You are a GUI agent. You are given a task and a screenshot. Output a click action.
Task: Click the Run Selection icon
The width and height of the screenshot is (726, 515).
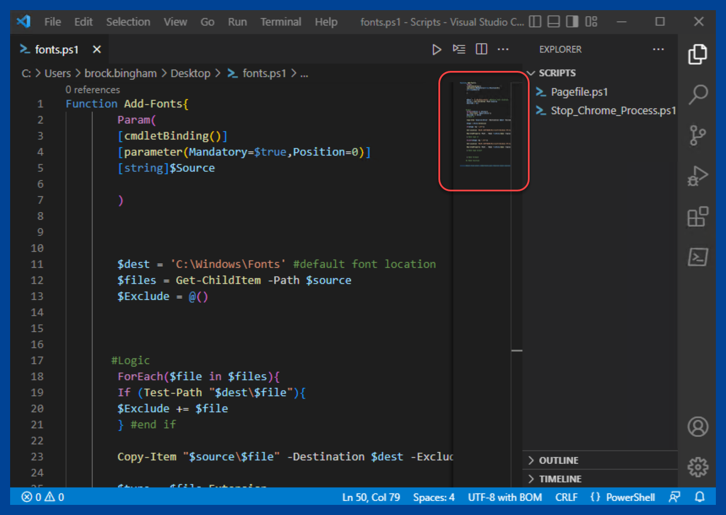point(459,50)
